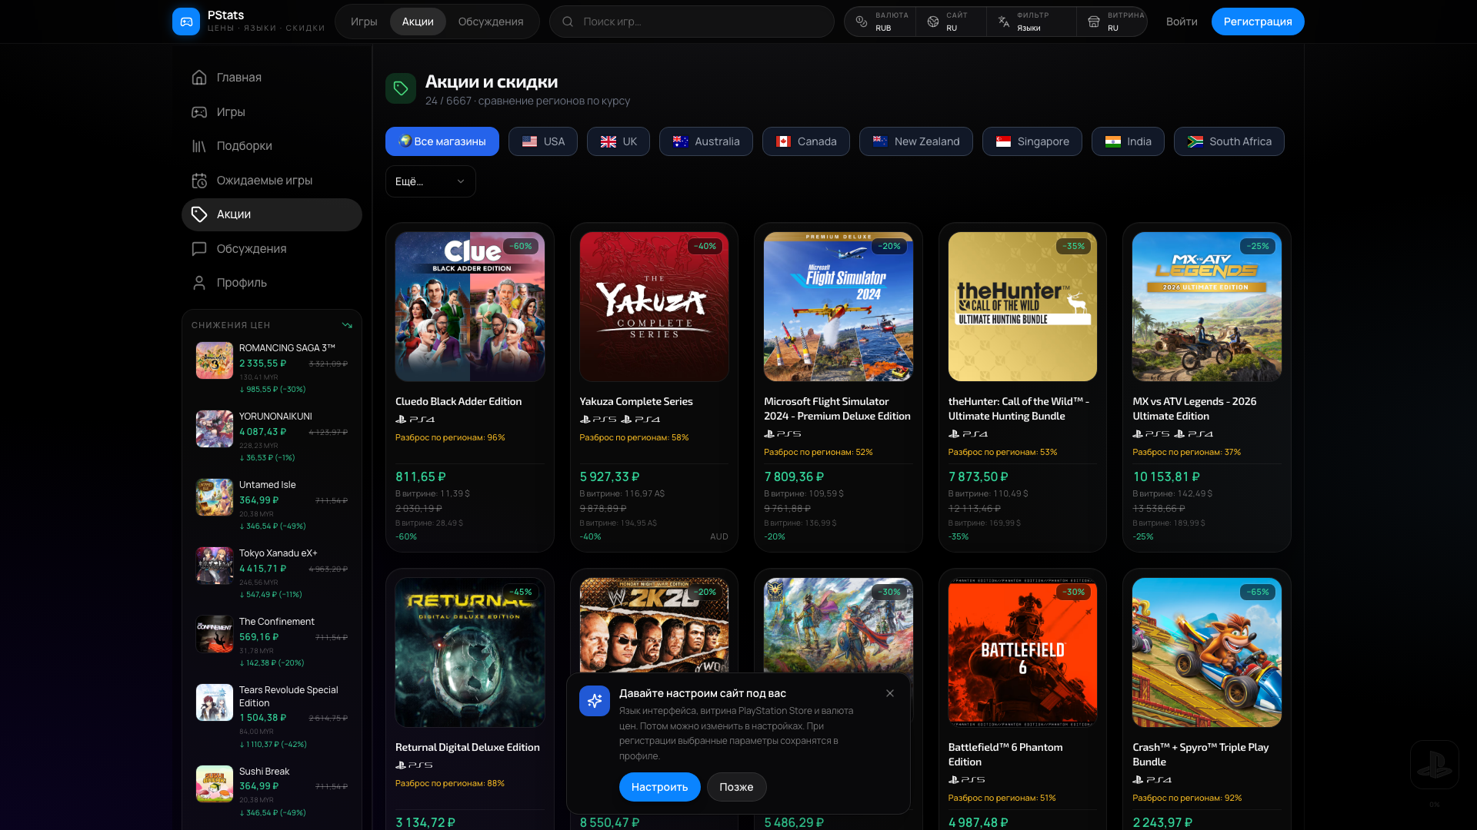The width and height of the screenshot is (1477, 830).
Task: Open Подборки collections in sidebar
Action: pos(272,146)
